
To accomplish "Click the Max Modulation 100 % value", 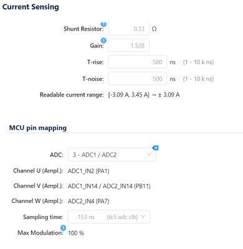I will [76, 233].
